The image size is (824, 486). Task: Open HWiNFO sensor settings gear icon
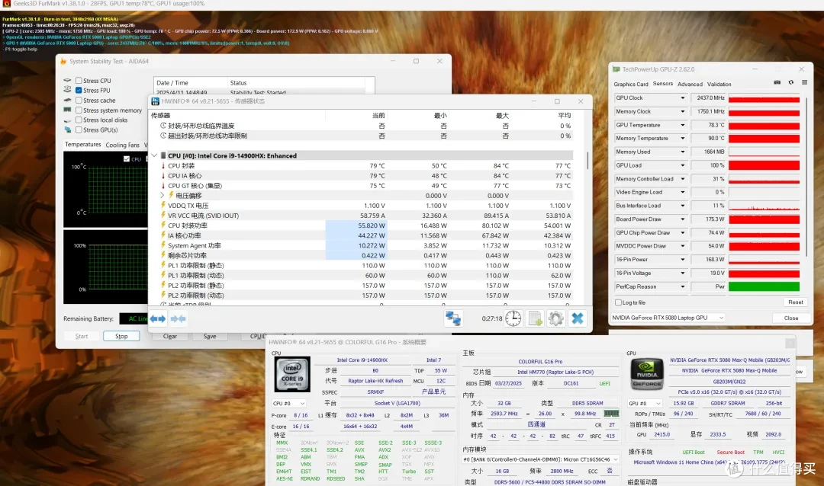pos(555,318)
